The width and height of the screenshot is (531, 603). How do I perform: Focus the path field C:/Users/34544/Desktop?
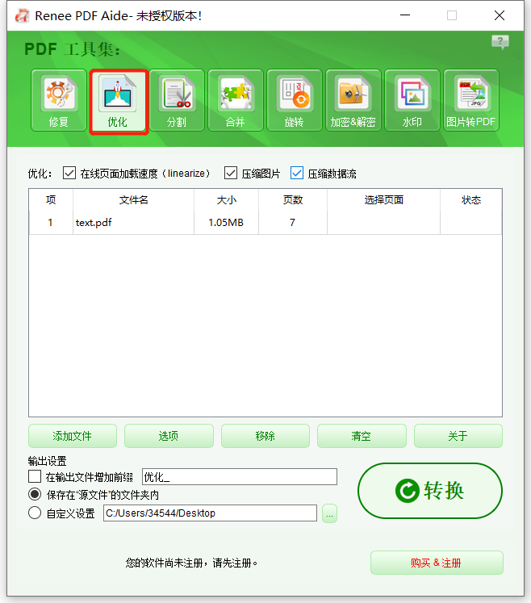(x=210, y=513)
